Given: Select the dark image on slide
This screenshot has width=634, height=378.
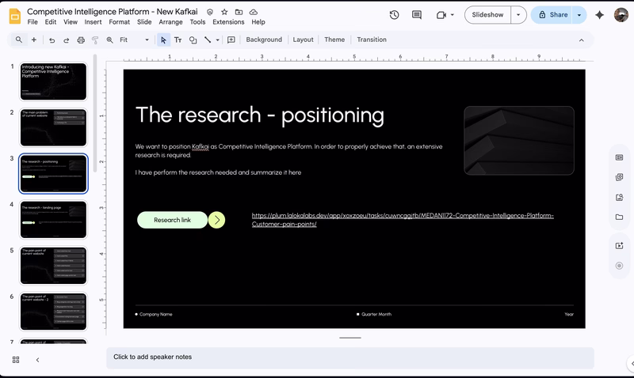Looking at the screenshot, I should (x=519, y=141).
